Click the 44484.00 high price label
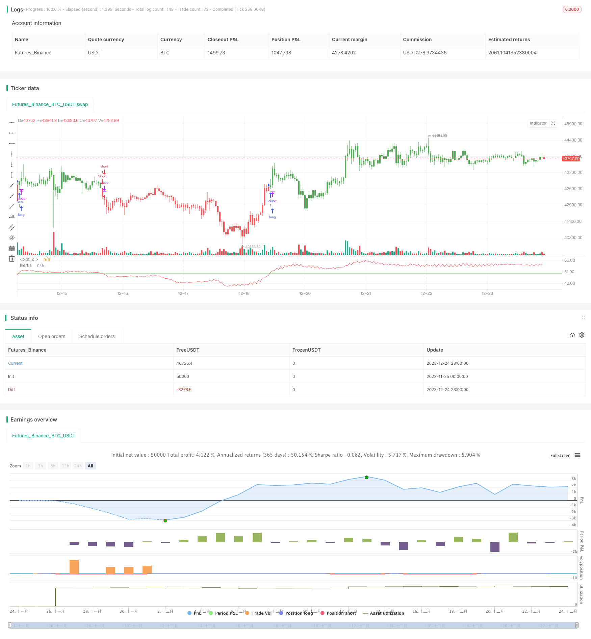The height and width of the screenshot is (639, 591). [x=439, y=135]
